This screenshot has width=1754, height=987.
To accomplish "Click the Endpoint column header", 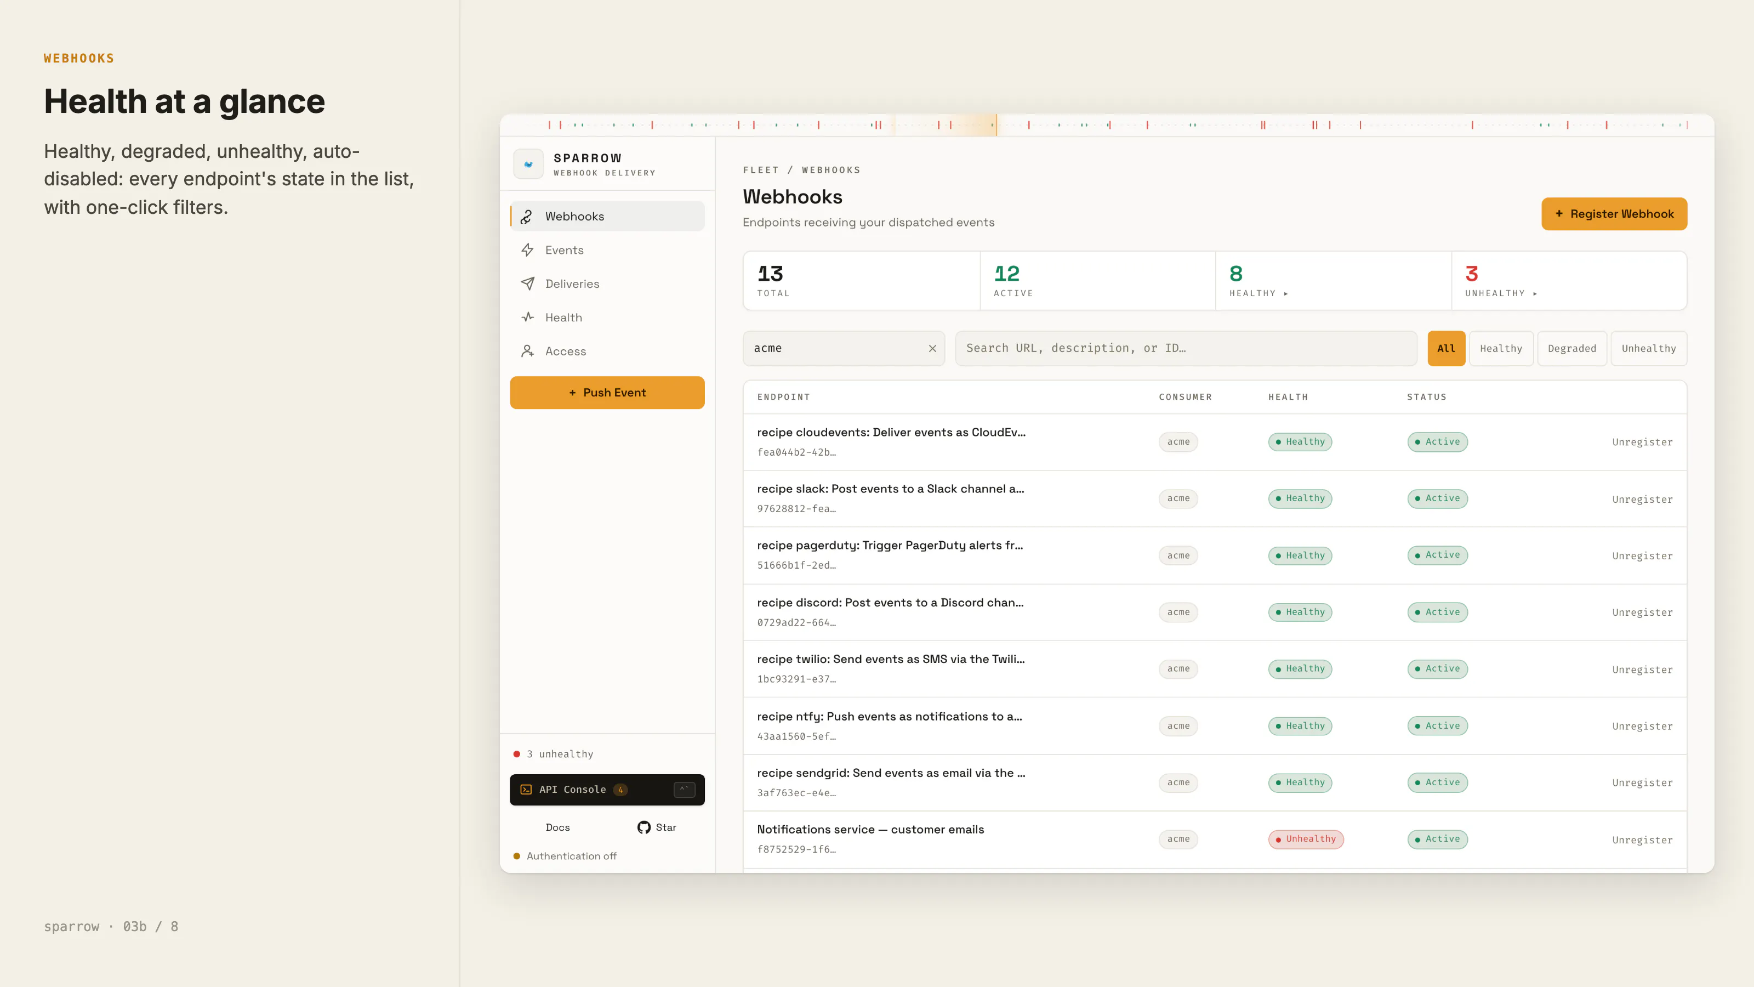I will click(783, 397).
